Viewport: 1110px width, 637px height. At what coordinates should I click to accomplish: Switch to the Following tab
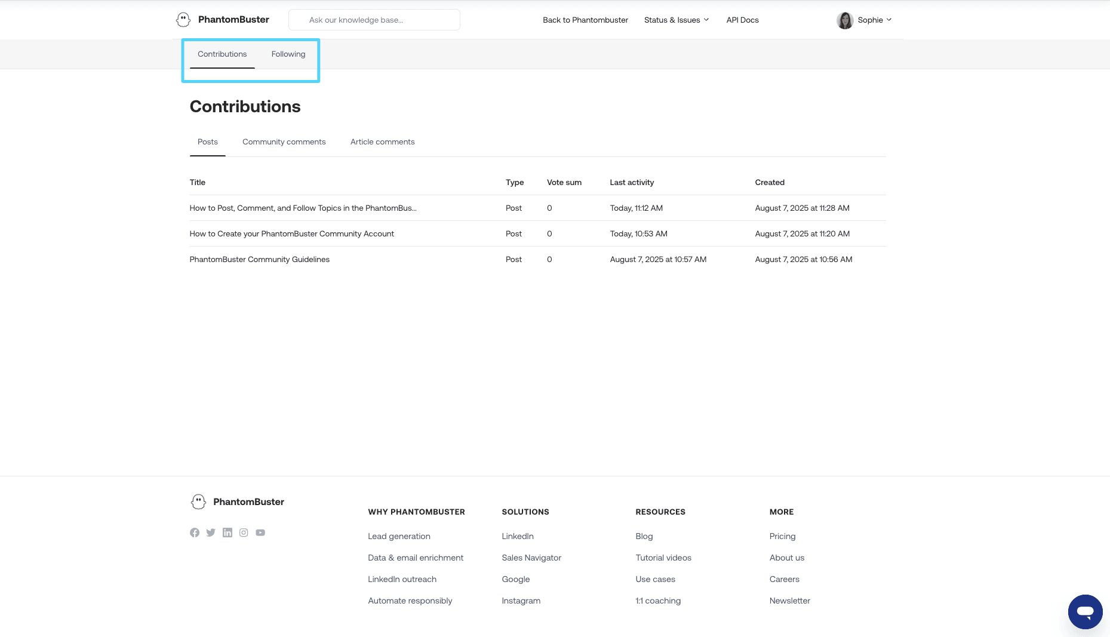point(288,54)
